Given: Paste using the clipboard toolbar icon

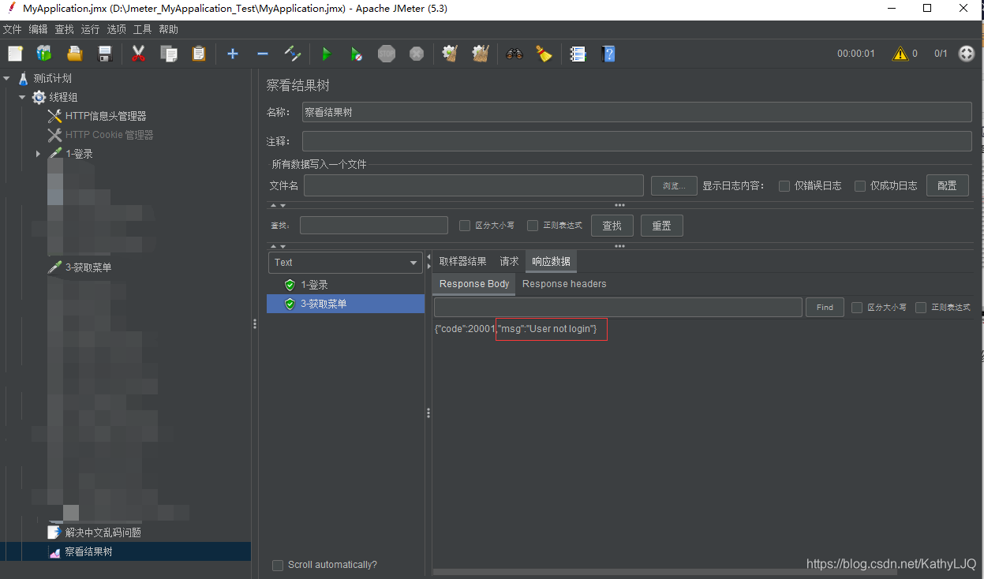Looking at the screenshot, I should (199, 54).
